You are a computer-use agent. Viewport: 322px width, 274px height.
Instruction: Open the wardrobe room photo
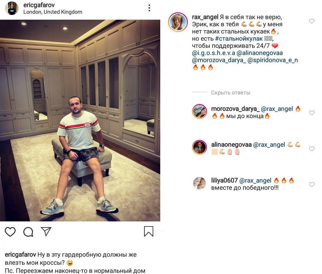click(80, 120)
